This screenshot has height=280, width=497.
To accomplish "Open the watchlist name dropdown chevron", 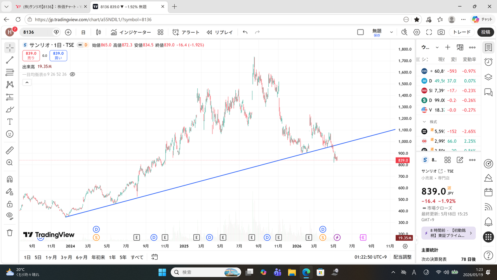I will coord(437,47).
